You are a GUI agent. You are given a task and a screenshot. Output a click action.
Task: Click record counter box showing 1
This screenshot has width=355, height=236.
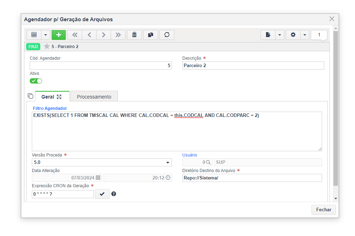point(319,35)
